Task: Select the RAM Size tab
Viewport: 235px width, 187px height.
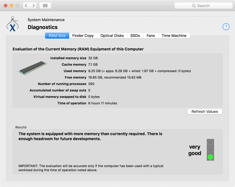Action: tap(57, 35)
